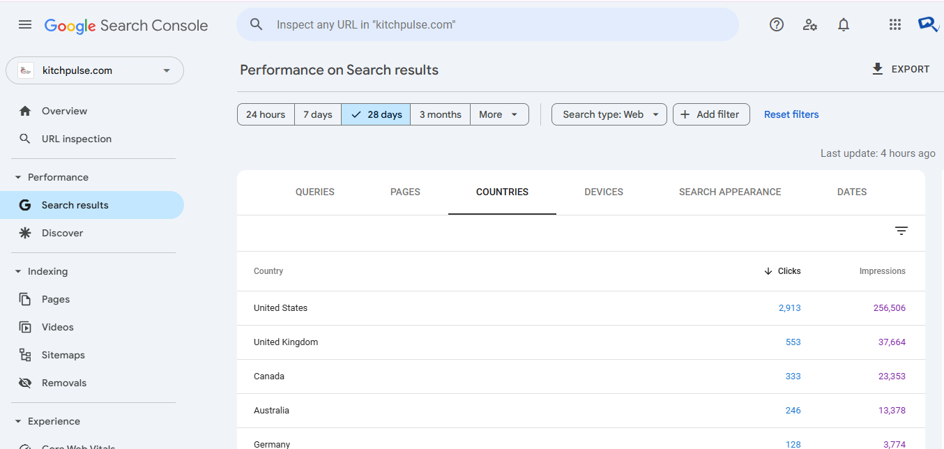This screenshot has height=449, width=944.
Task: Click the plus icon in Add filter
Action: coord(685,114)
